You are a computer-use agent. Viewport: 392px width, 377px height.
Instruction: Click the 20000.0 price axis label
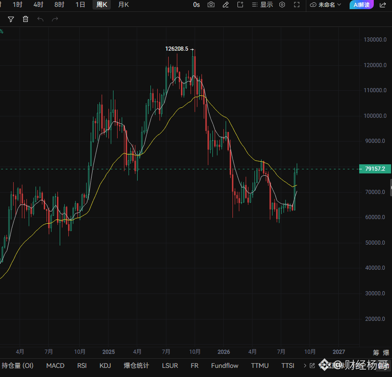tap(375, 319)
